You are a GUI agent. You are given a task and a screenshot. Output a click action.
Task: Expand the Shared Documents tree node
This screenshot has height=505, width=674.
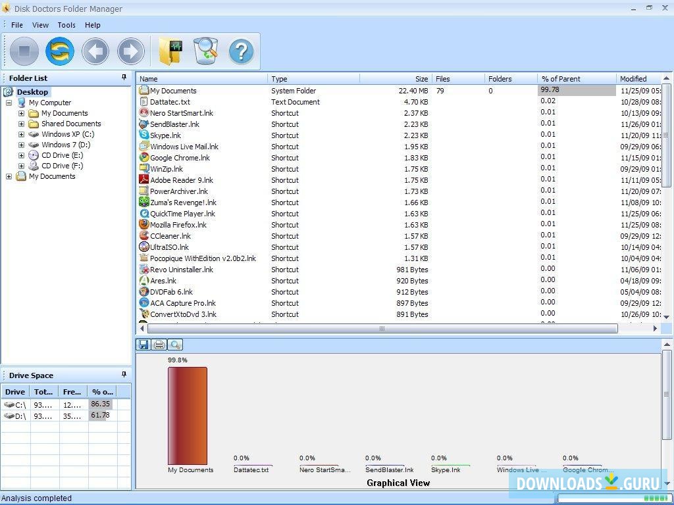pos(22,123)
